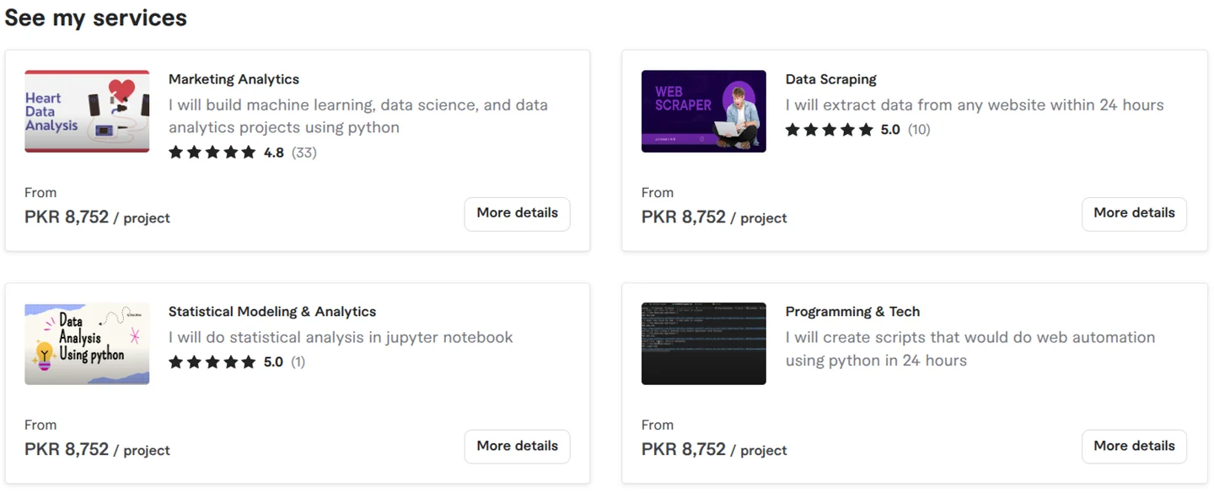The height and width of the screenshot is (503, 1214).
Task: Open the Programming & Tech title
Action: [852, 312]
